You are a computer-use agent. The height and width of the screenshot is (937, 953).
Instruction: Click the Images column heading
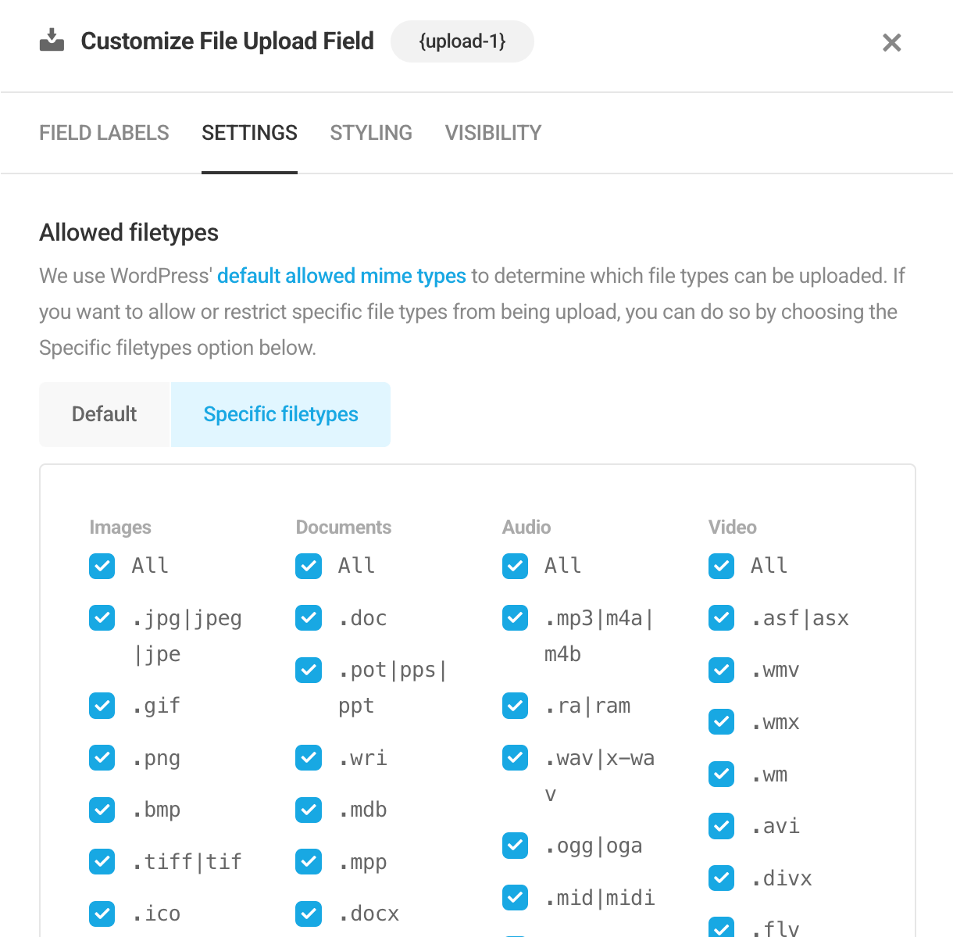click(120, 528)
